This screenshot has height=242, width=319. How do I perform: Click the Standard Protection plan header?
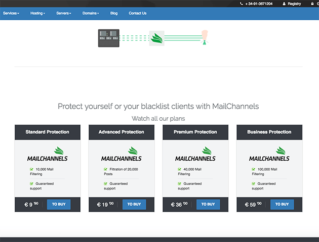point(48,132)
